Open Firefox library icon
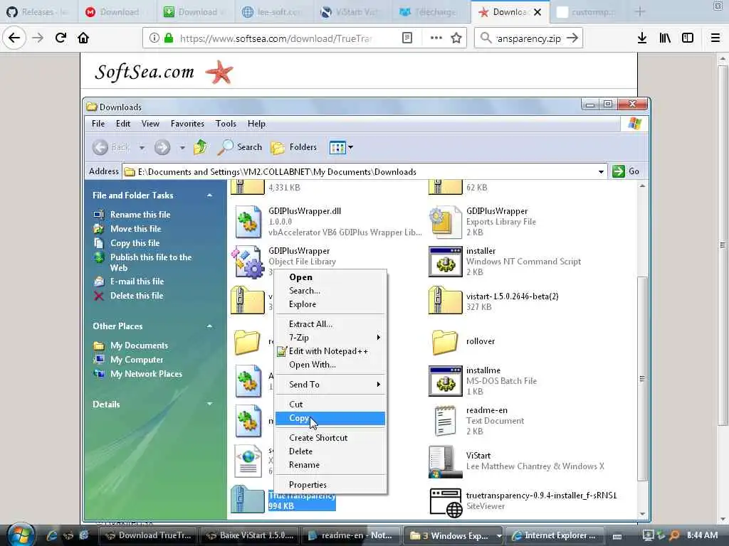The image size is (729, 546). coord(665,38)
